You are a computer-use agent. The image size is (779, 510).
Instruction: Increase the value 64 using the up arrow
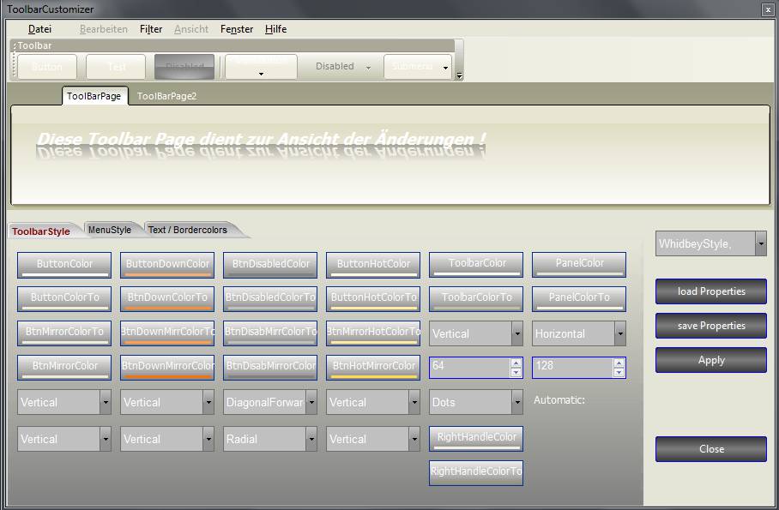coord(516,363)
